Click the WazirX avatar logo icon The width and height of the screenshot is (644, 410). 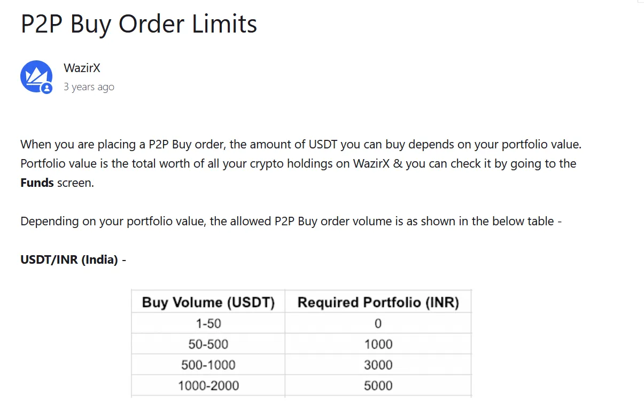click(36, 76)
